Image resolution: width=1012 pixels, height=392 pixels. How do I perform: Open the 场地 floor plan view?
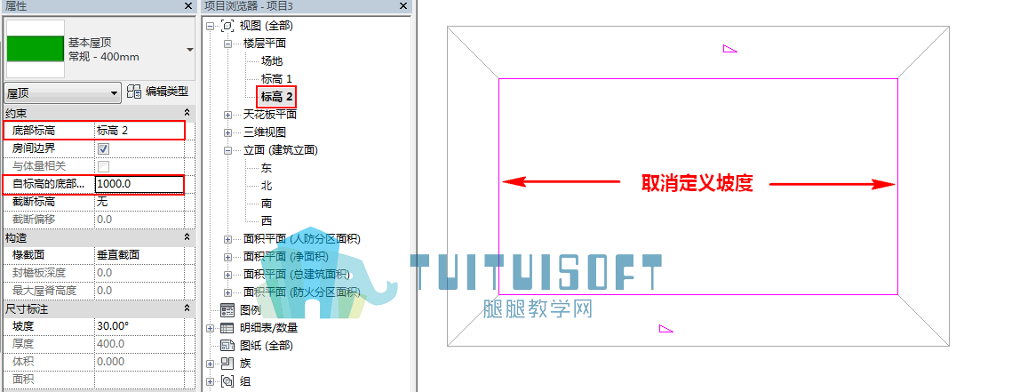[272, 61]
